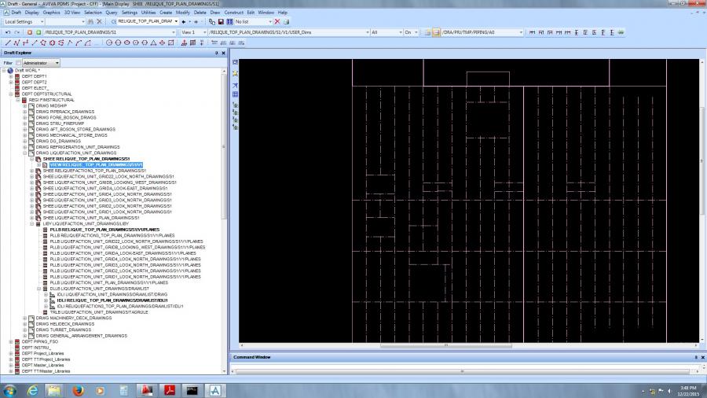Click drawing canvas horizontal scrollbar
707x398 pixels.
pos(446,345)
